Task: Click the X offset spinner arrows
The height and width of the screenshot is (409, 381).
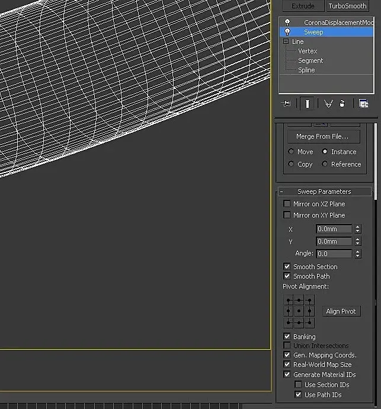Action: pos(357,229)
